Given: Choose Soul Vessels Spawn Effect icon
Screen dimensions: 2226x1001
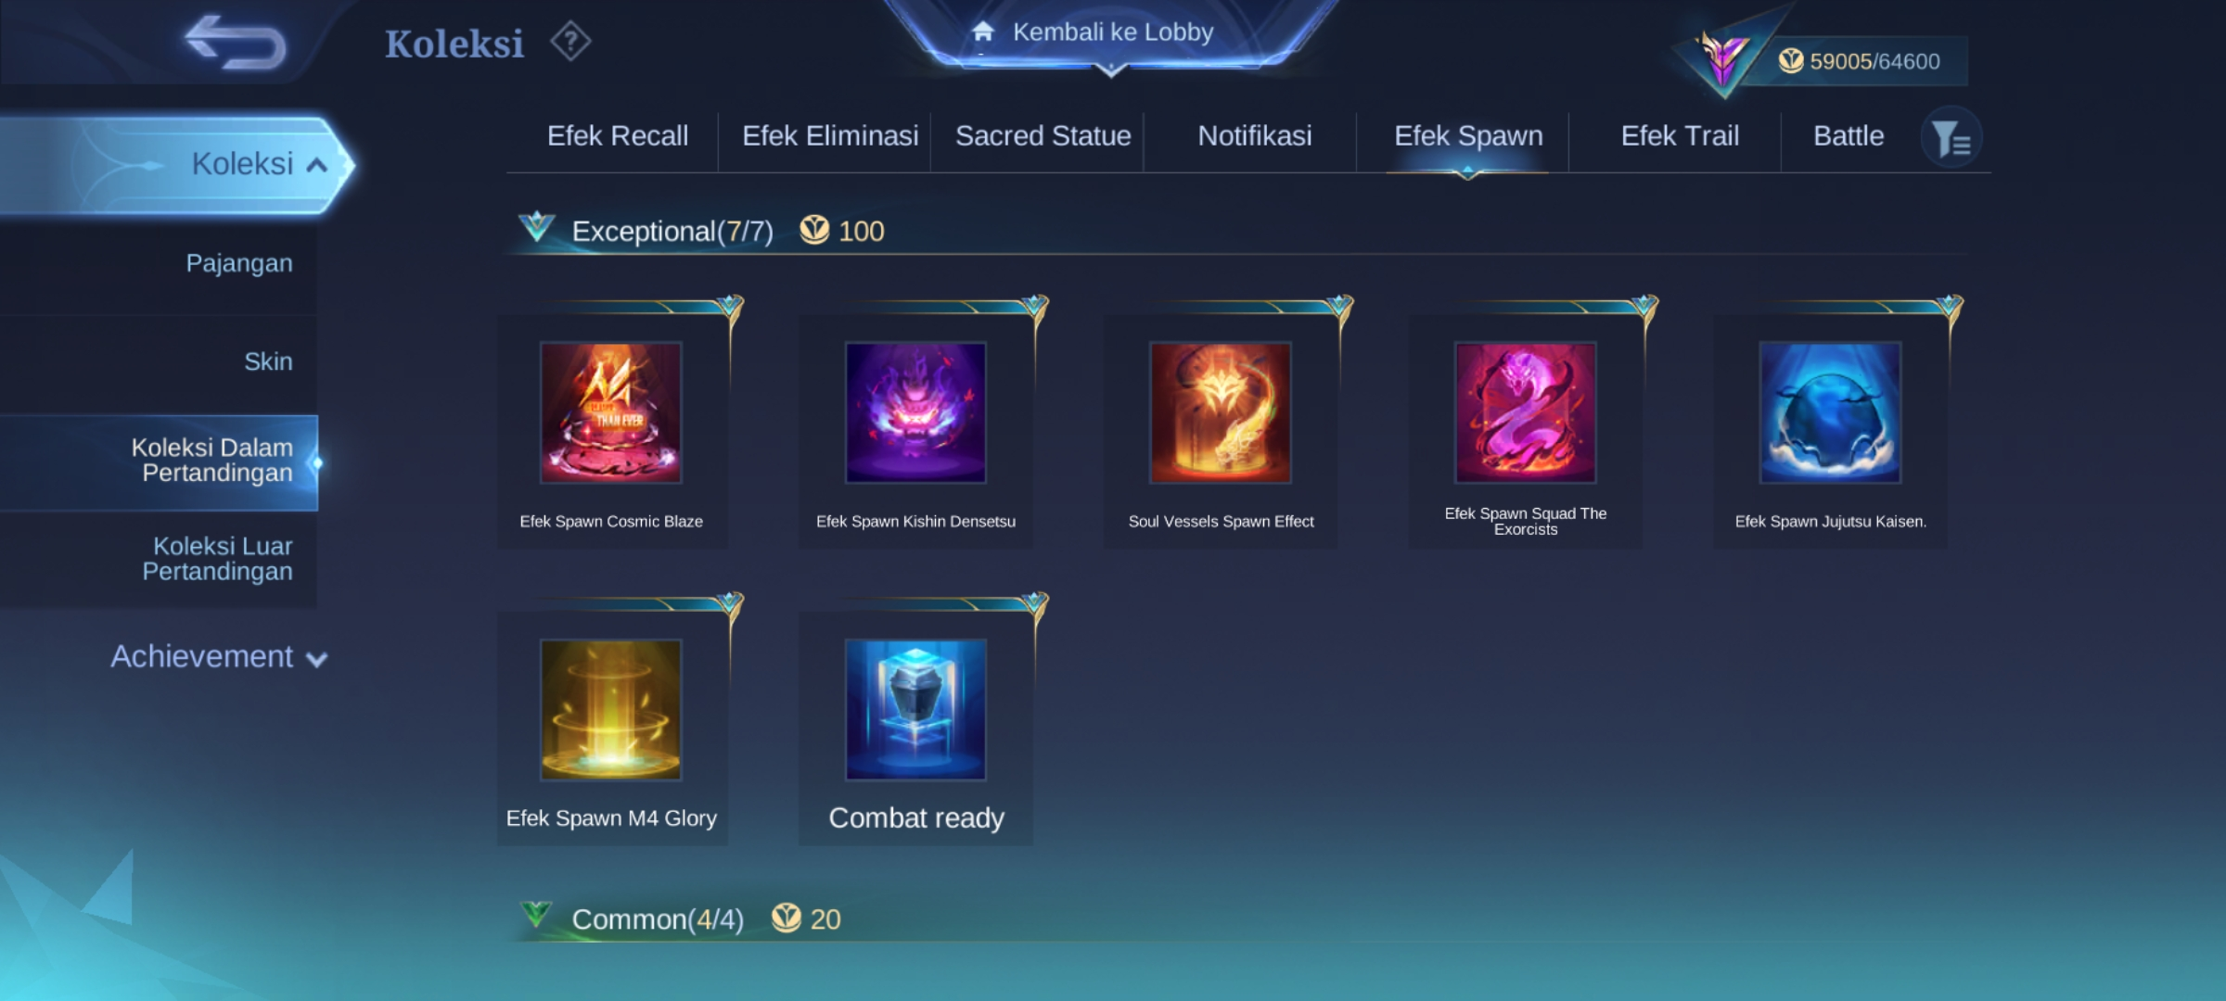Looking at the screenshot, I should coord(1221,412).
